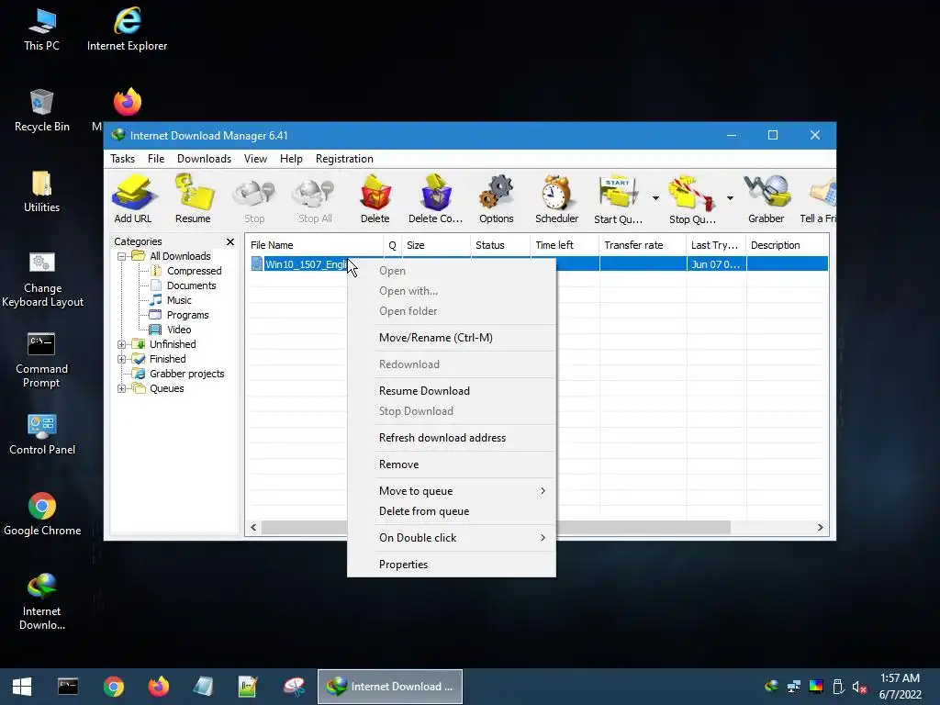Choose Delete from queue menu entry
940x705 pixels.
452,511
